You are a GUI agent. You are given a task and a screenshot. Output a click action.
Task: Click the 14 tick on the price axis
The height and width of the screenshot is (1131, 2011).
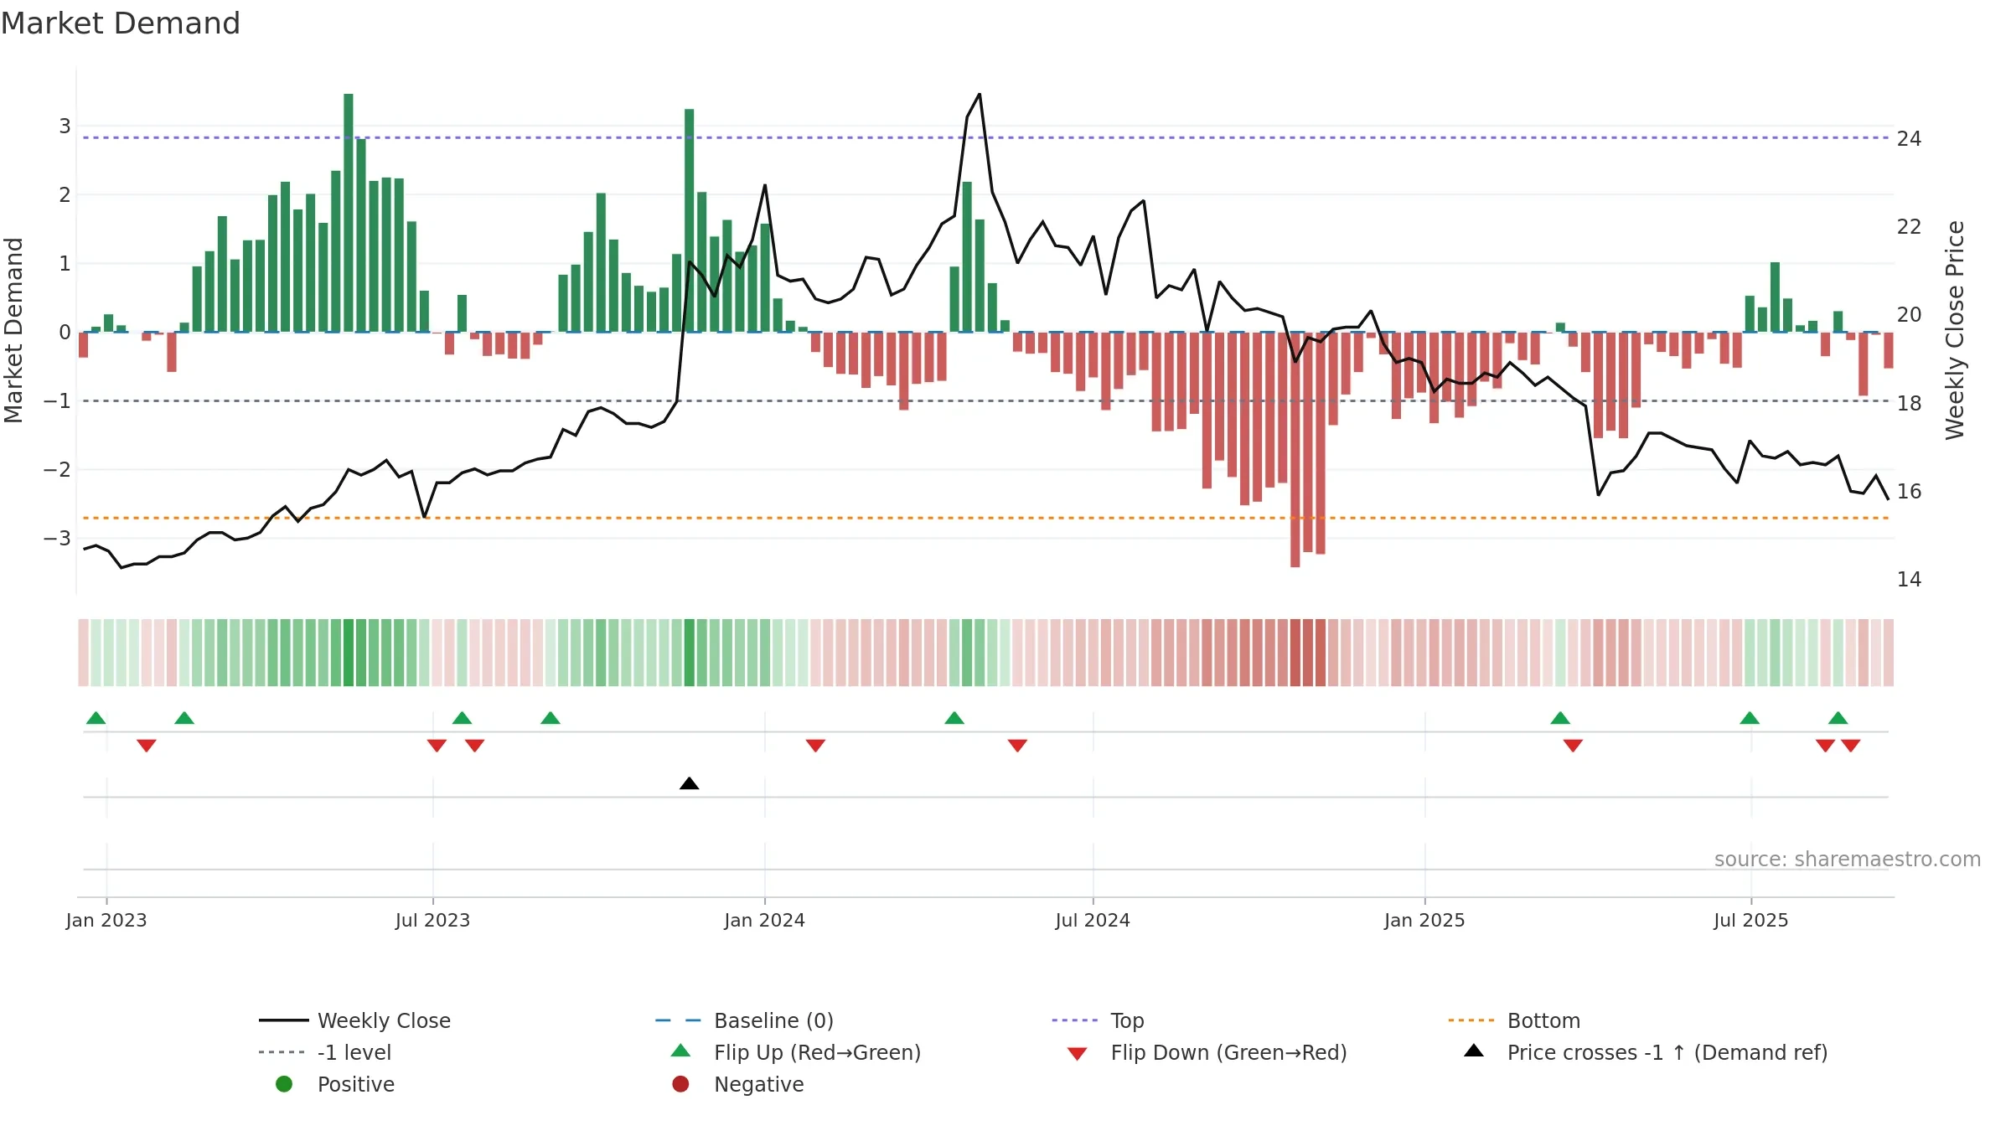(x=1909, y=579)
